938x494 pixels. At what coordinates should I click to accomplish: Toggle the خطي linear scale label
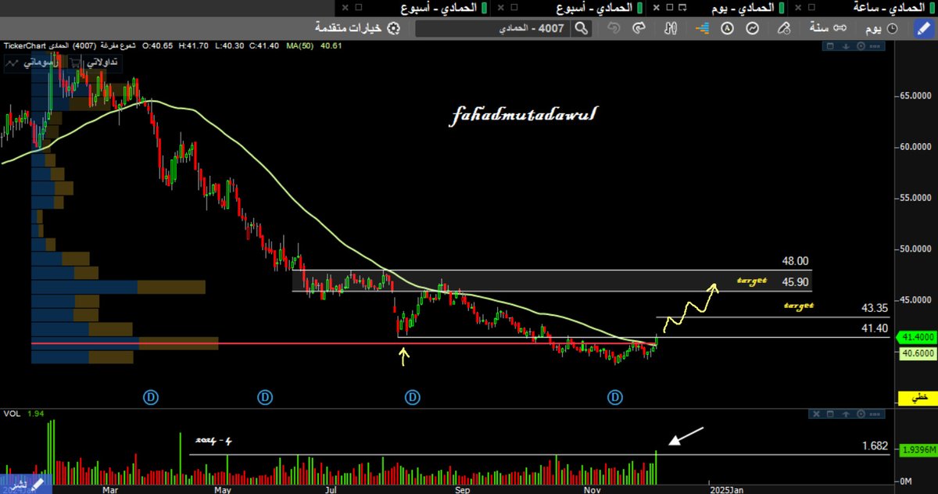pos(920,398)
